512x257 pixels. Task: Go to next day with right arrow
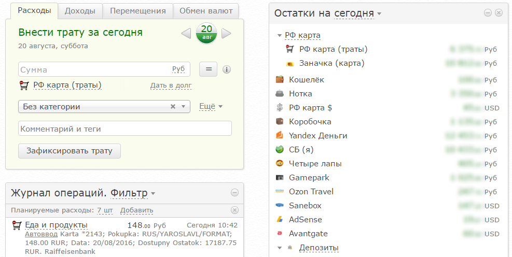pyautogui.click(x=226, y=33)
